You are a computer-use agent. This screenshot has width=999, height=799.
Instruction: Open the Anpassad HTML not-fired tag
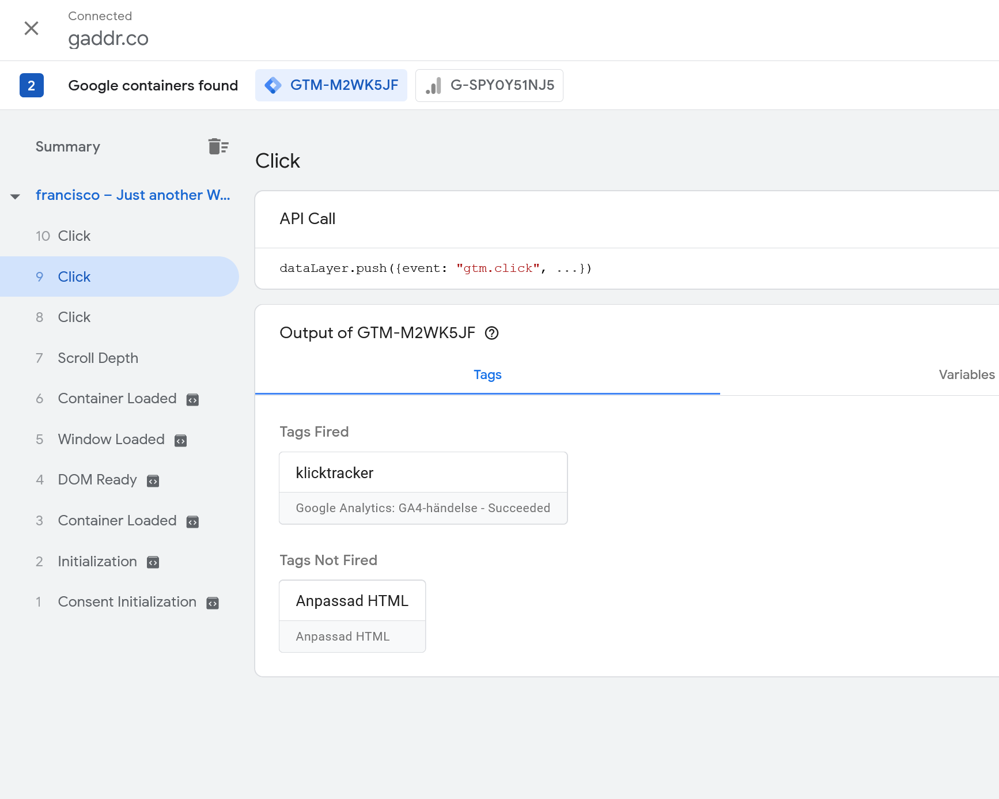352,615
